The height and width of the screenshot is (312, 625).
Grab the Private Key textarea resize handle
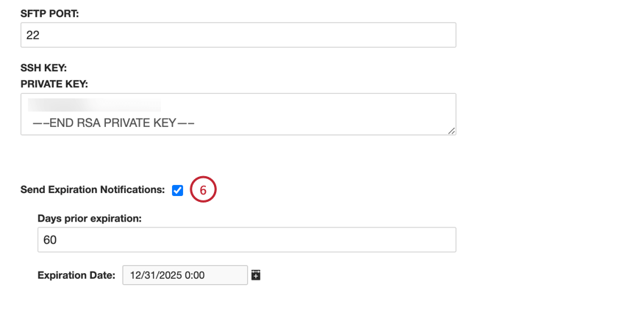[x=451, y=131]
